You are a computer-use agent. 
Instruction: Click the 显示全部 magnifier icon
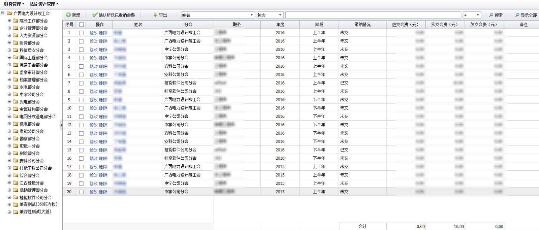(x=517, y=15)
